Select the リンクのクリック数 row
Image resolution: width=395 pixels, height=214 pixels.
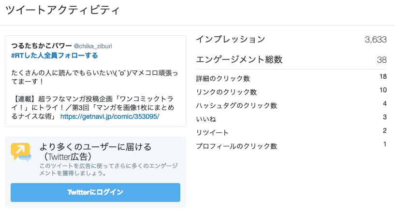click(291, 92)
